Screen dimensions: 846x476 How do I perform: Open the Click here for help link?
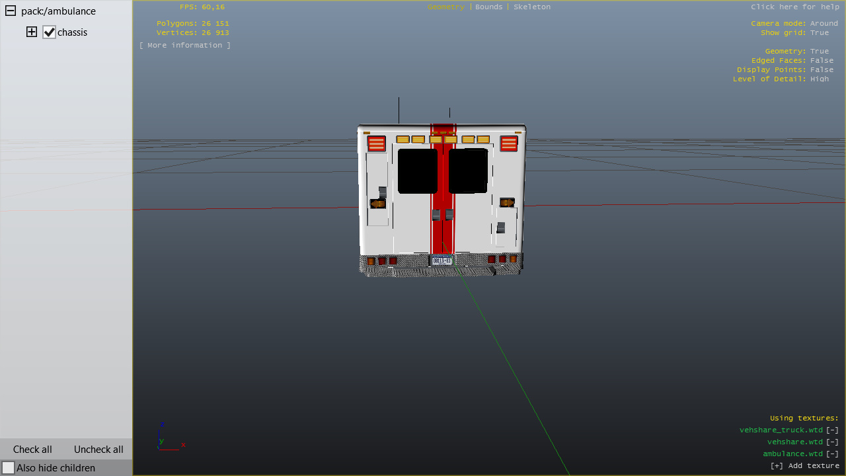point(794,7)
